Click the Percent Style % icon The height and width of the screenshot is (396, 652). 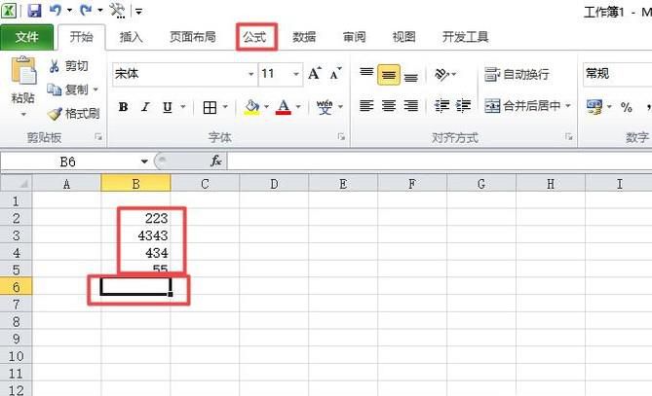(x=627, y=107)
